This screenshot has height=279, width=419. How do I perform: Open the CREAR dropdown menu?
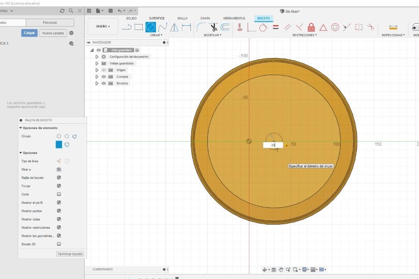pos(156,35)
